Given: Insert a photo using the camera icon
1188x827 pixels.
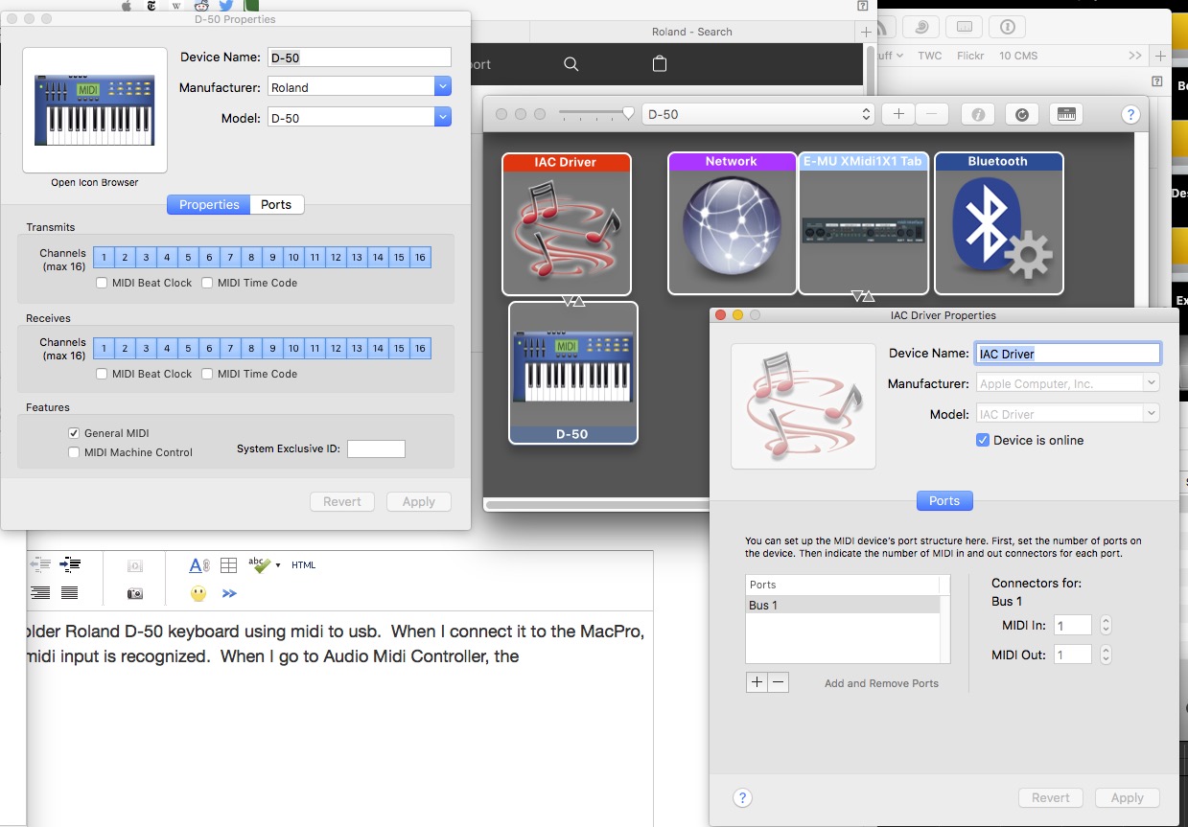Looking at the screenshot, I should coord(134,592).
